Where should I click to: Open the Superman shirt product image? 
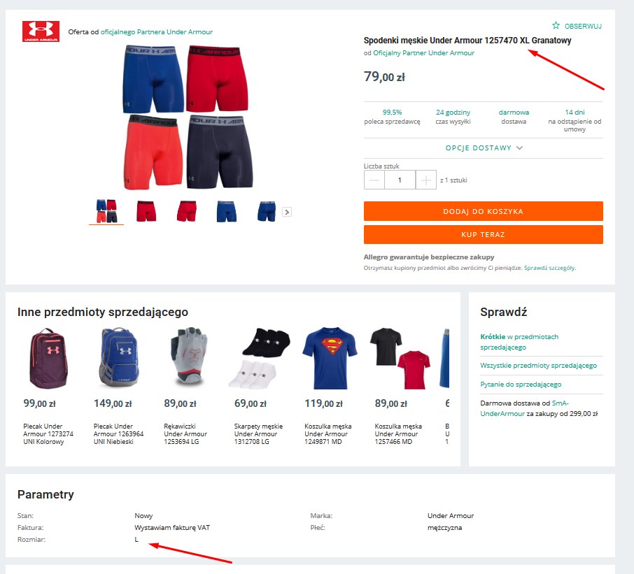pos(330,359)
